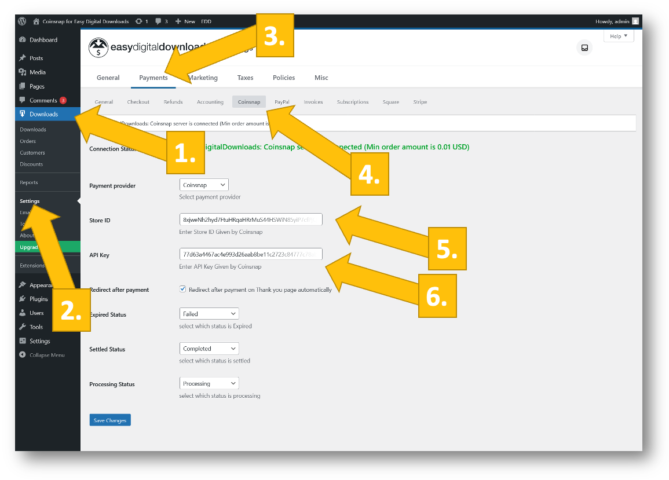This screenshot has height=480, width=669.
Task: Open the Accounting sub-tab
Action: tap(210, 101)
